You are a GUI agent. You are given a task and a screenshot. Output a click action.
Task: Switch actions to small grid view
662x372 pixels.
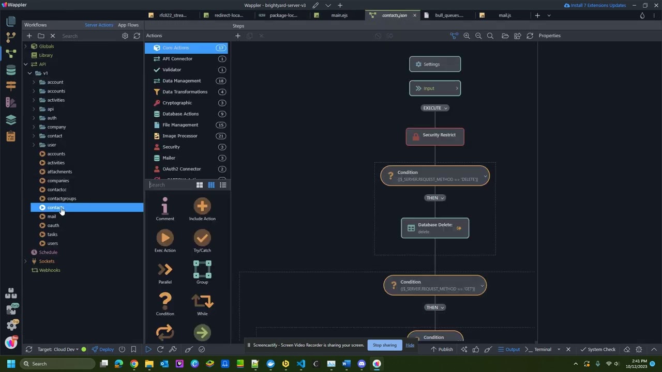point(211,185)
